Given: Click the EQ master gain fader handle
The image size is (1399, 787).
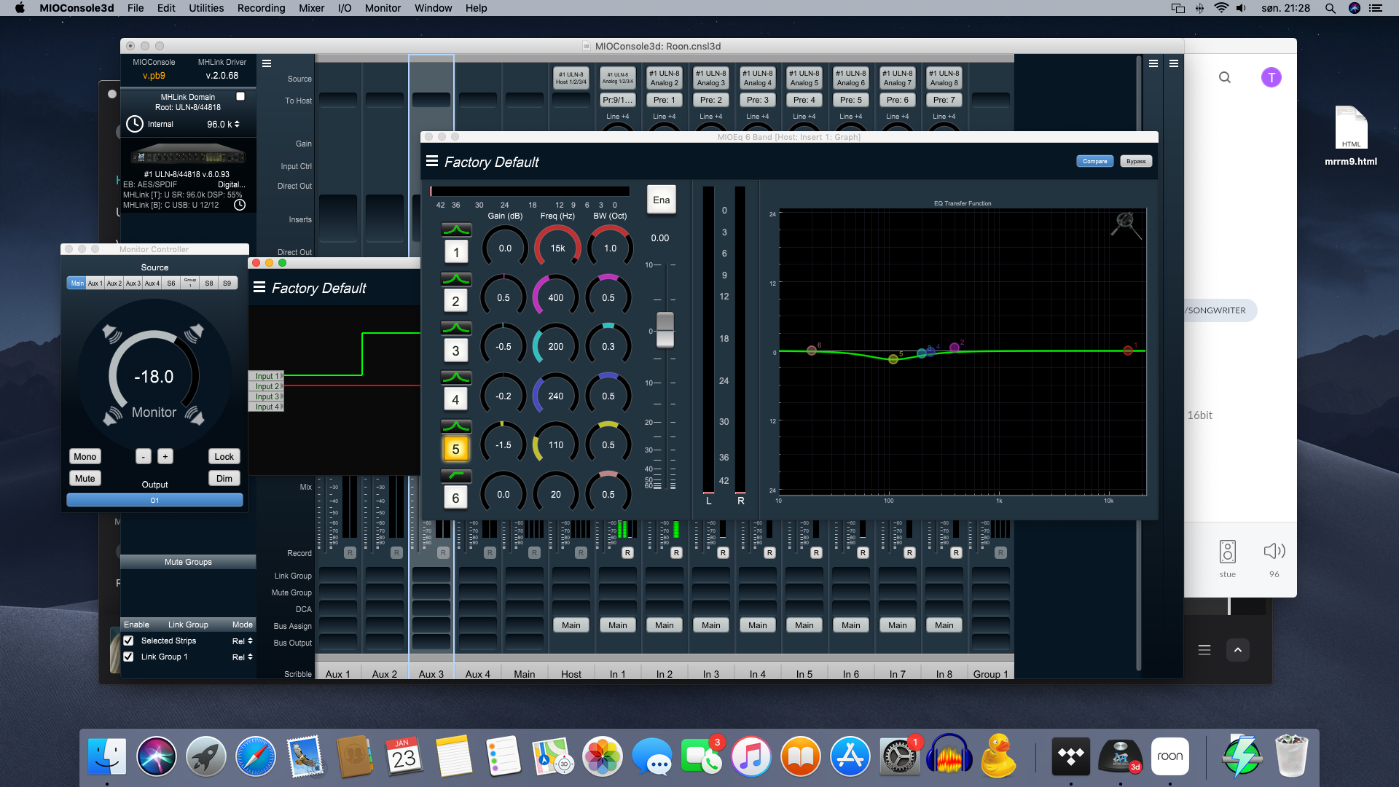Looking at the screenshot, I should (665, 330).
